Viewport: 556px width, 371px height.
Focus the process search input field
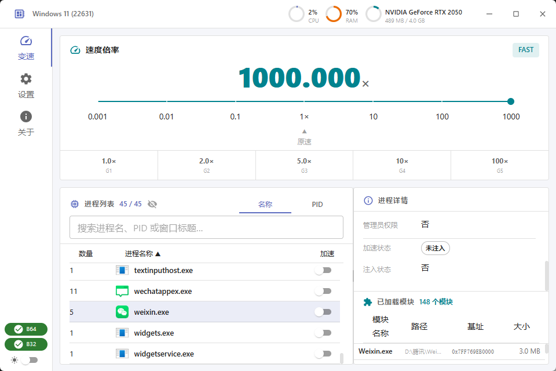click(206, 228)
